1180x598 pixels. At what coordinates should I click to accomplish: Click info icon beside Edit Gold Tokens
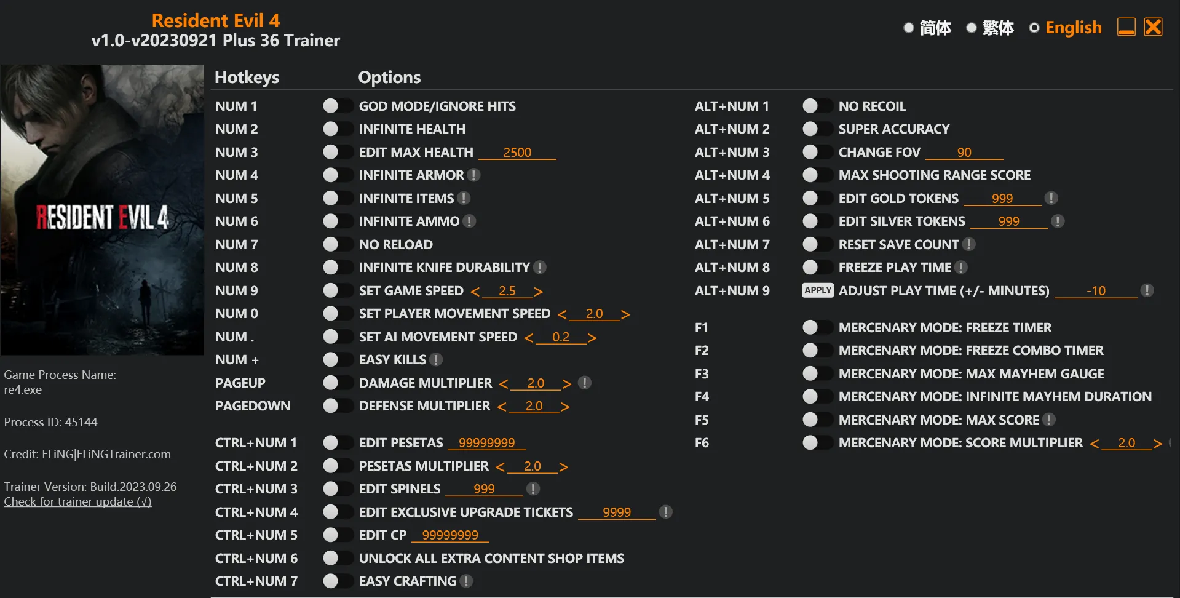coord(1051,198)
